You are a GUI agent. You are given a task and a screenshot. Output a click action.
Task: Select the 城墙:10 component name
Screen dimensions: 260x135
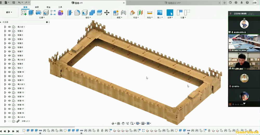[21, 72]
